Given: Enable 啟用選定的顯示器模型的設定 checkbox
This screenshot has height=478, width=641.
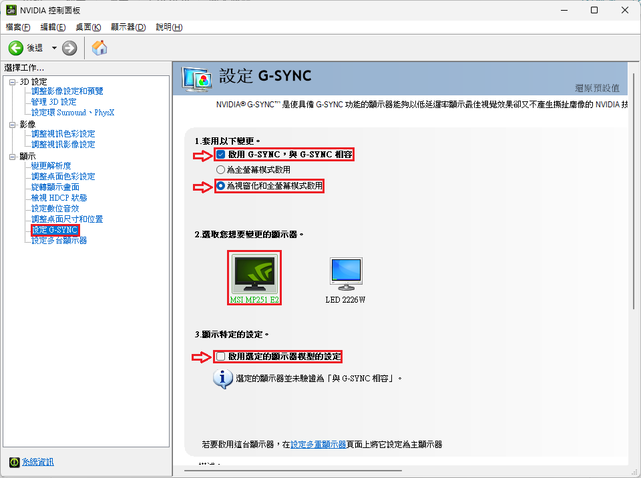Looking at the screenshot, I should (221, 357).
